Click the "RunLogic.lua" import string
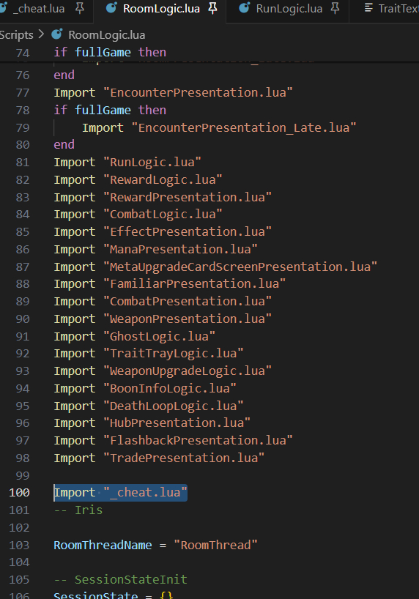The image size is (419, 599). pyautogui.click(x=152, y=162)
